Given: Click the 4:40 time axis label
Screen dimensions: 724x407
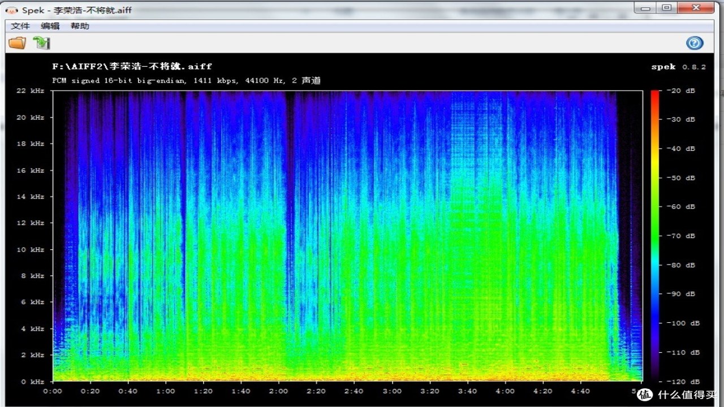Looking at the screenshot, I should pos(580,391).
